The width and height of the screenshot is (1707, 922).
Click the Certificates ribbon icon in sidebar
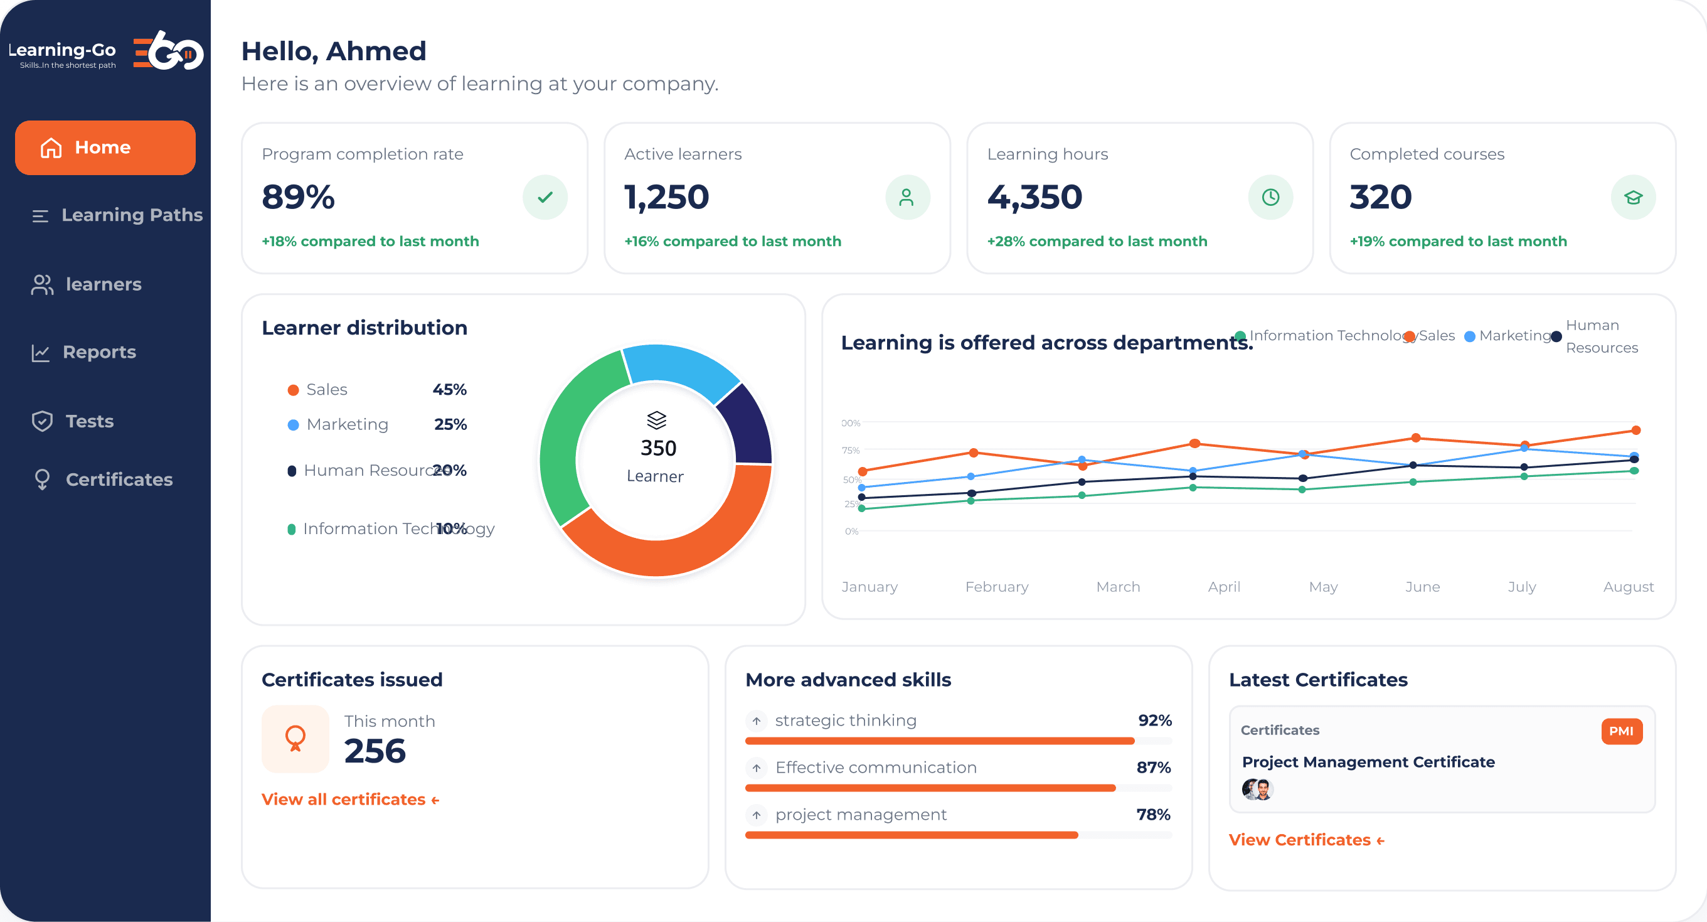coord(42,480)
